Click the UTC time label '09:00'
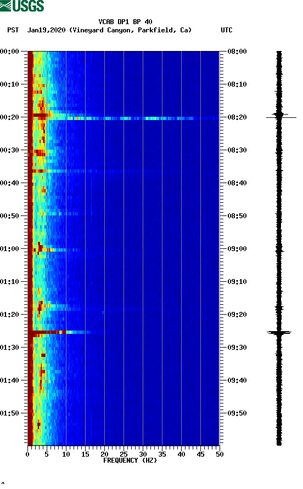Image resolution: width=303 pixels, height=489 pixels. pos(237,249)
